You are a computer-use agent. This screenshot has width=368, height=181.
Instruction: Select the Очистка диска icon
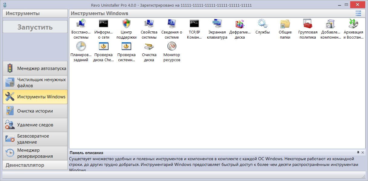point(149,46)
